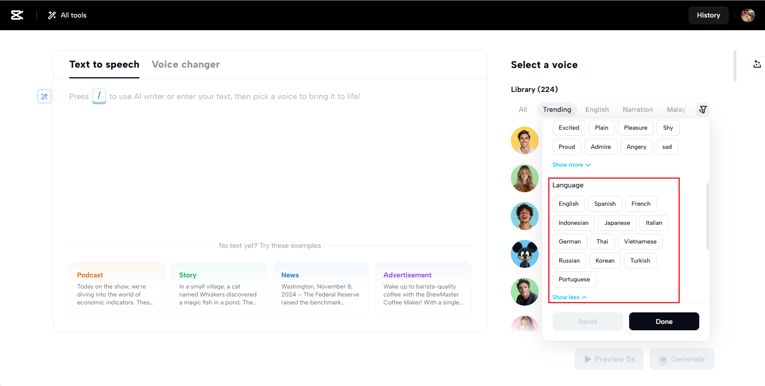
Task: Select the Story example card
Action: [x=219, y=289]
